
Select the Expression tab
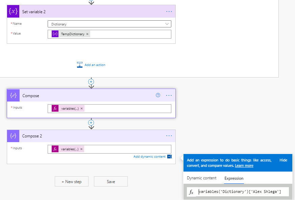coord(234,178)
